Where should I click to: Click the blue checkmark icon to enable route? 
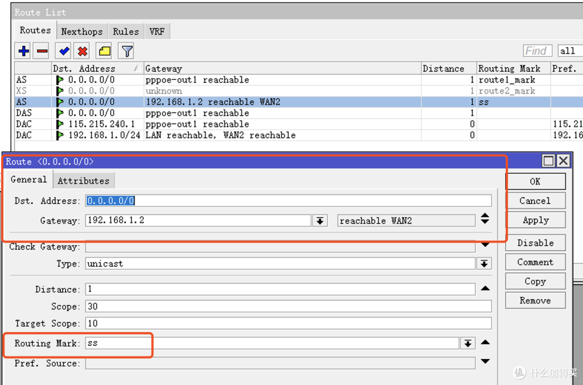(63, 51)
